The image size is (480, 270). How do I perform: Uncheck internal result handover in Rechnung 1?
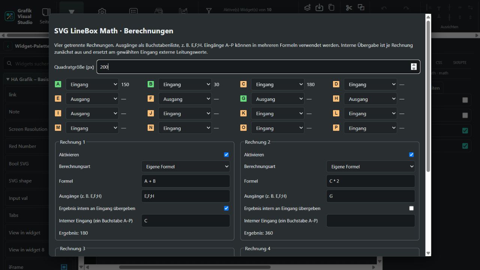(x=226, y=208)
